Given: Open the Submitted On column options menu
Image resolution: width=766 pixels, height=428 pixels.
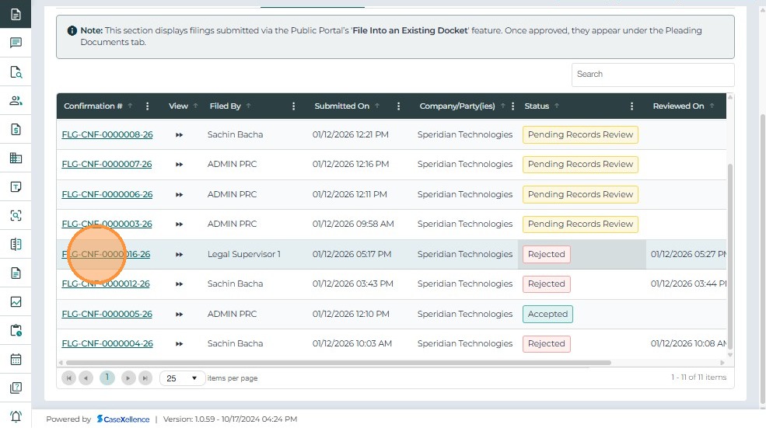Looking at the screenshot, I should (398, 106).
